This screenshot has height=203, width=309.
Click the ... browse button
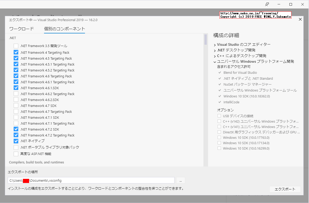pyautogui.click(x=181, y=180)
